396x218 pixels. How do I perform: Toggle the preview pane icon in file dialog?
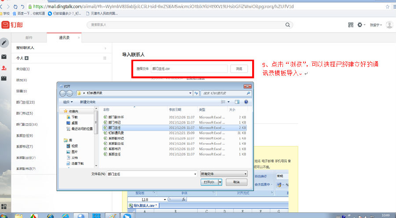[236, 102]
